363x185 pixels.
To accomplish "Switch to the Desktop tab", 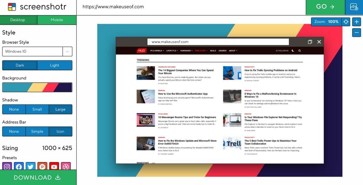I will [18, 20].
